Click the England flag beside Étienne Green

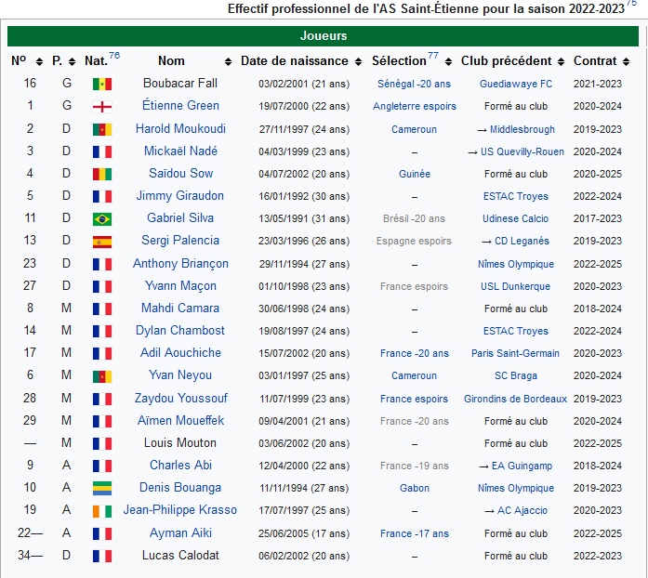[101, 106]
